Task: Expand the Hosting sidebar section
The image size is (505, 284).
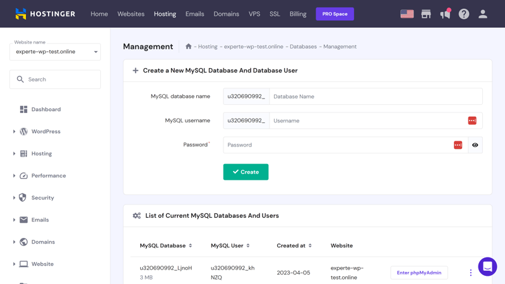Action: coord(14,153)
